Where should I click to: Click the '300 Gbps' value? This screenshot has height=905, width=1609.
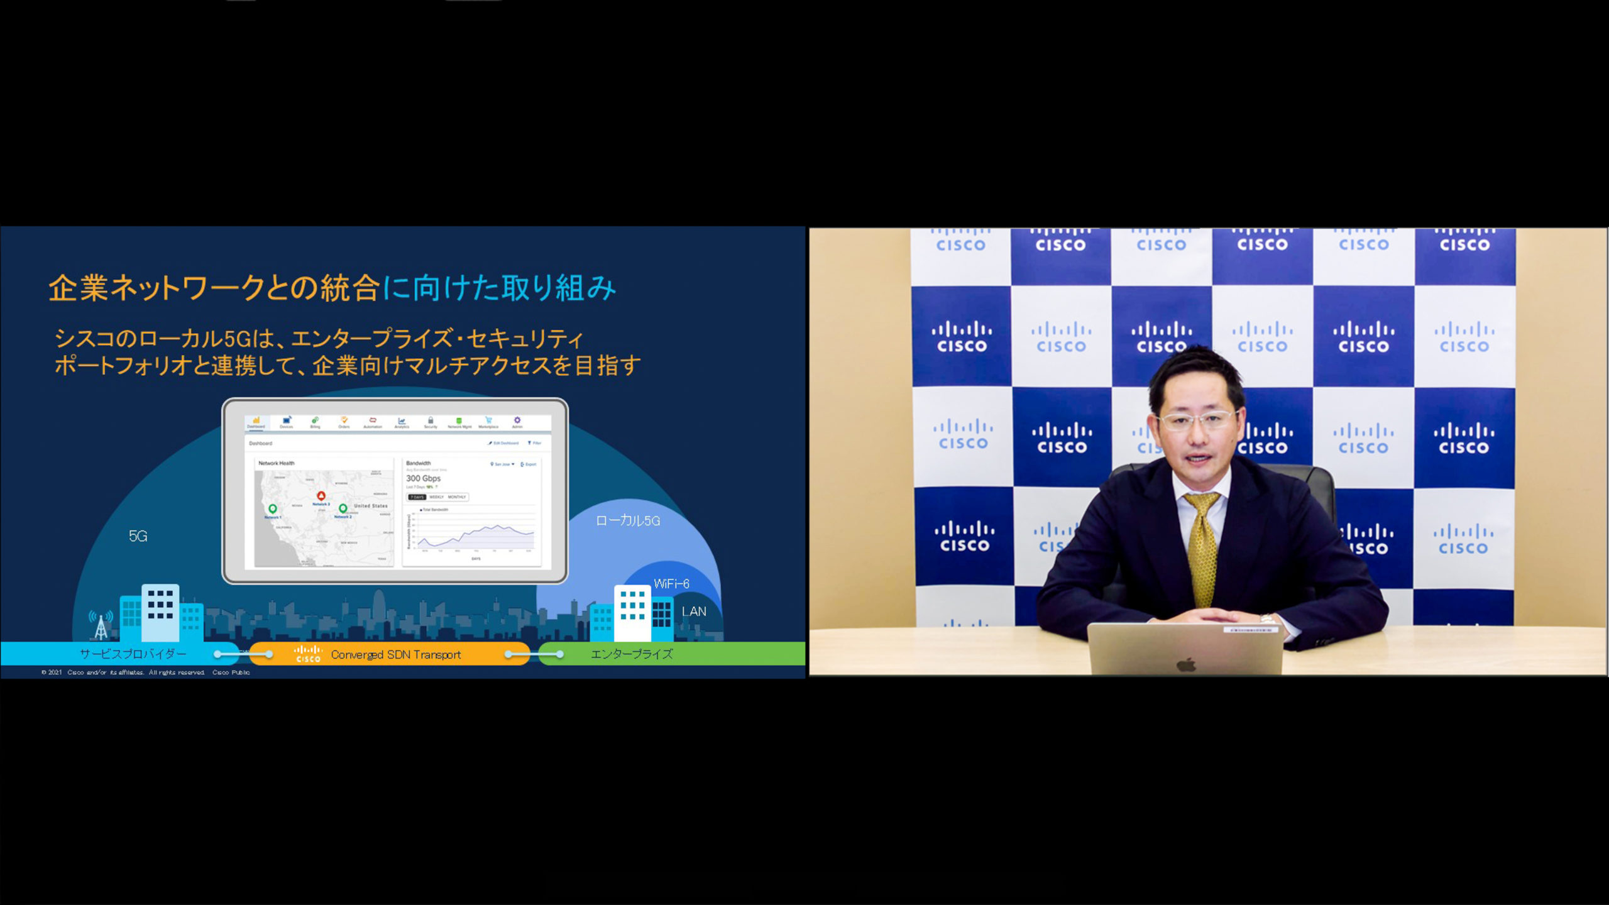[423, 478]
